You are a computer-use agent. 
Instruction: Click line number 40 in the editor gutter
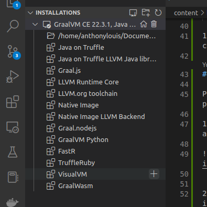[x=184, y=26]
